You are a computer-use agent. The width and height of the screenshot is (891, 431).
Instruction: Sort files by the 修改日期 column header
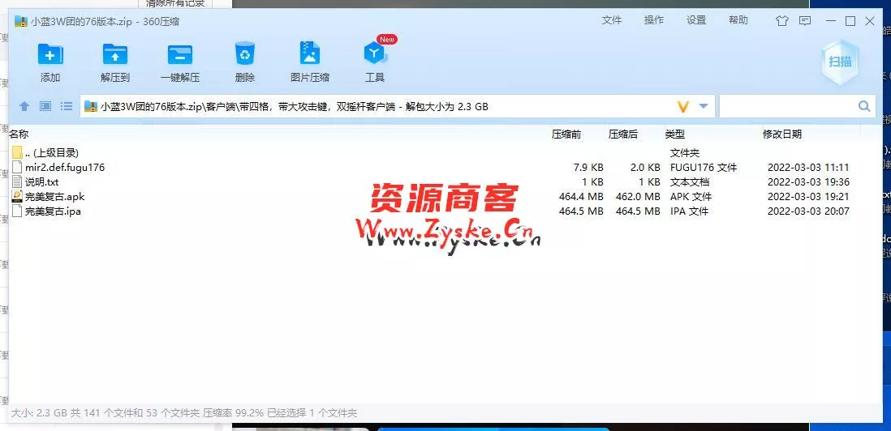coord(781,134)
